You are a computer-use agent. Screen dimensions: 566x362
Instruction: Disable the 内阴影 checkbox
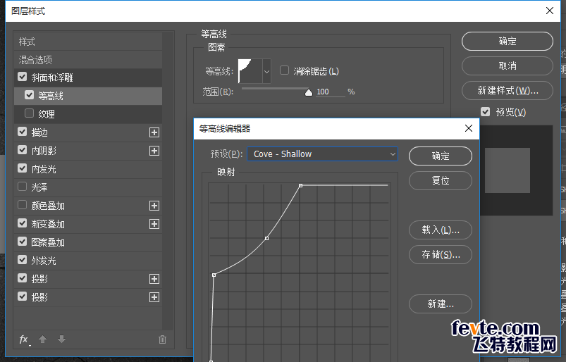(x=22, y=150)
